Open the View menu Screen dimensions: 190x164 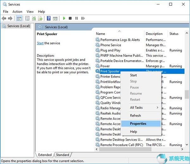click(x=30, y=12)
